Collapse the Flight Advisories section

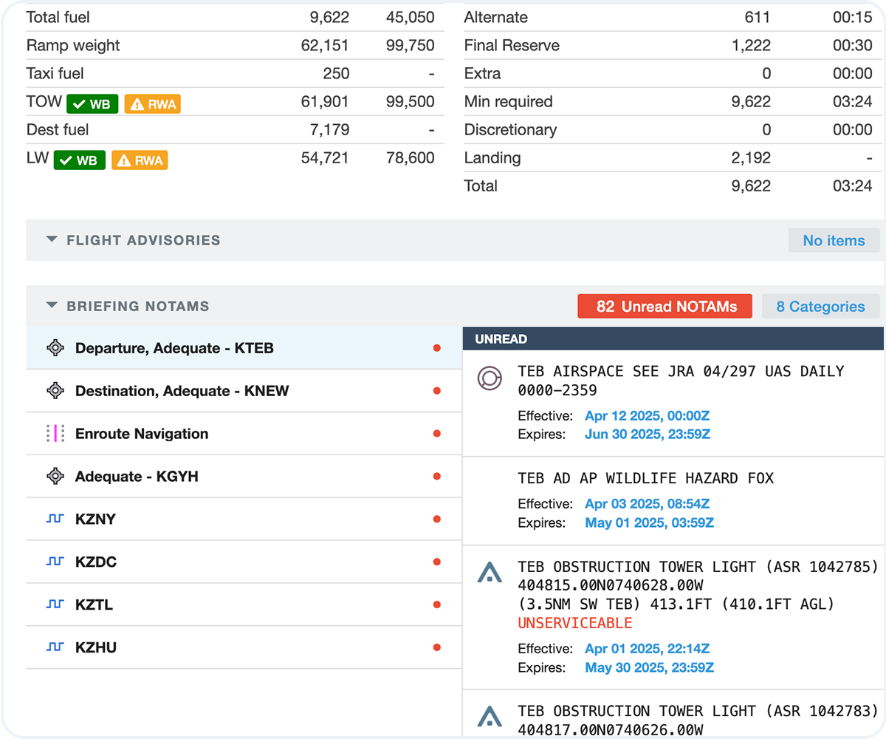click(x=52, y=240)
